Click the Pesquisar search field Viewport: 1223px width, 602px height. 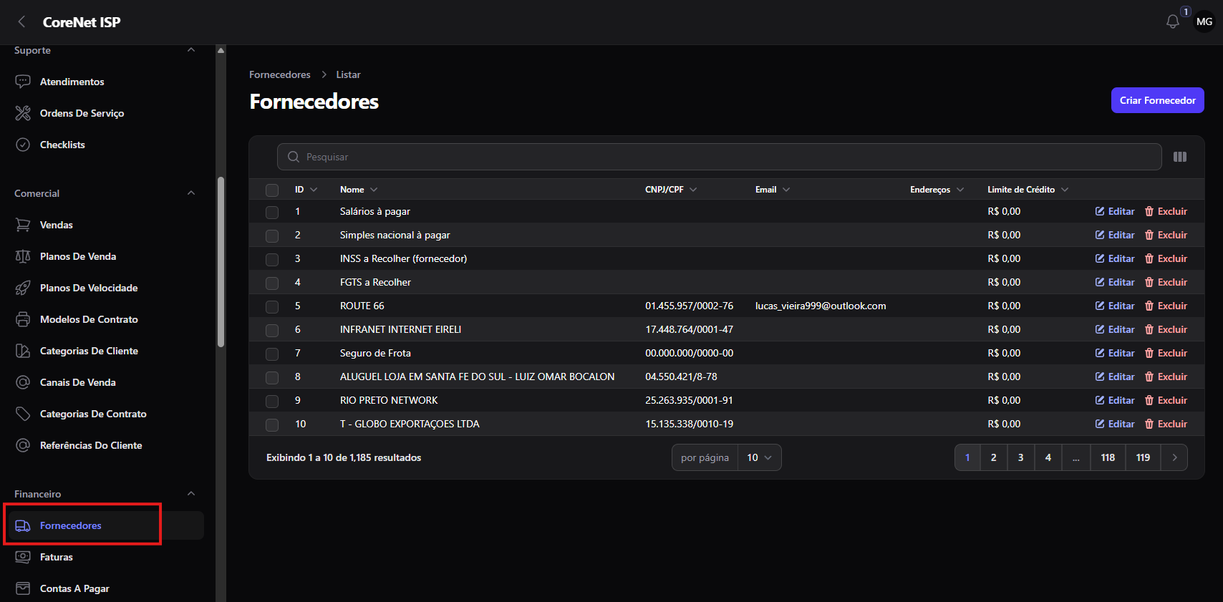(719, 157)
